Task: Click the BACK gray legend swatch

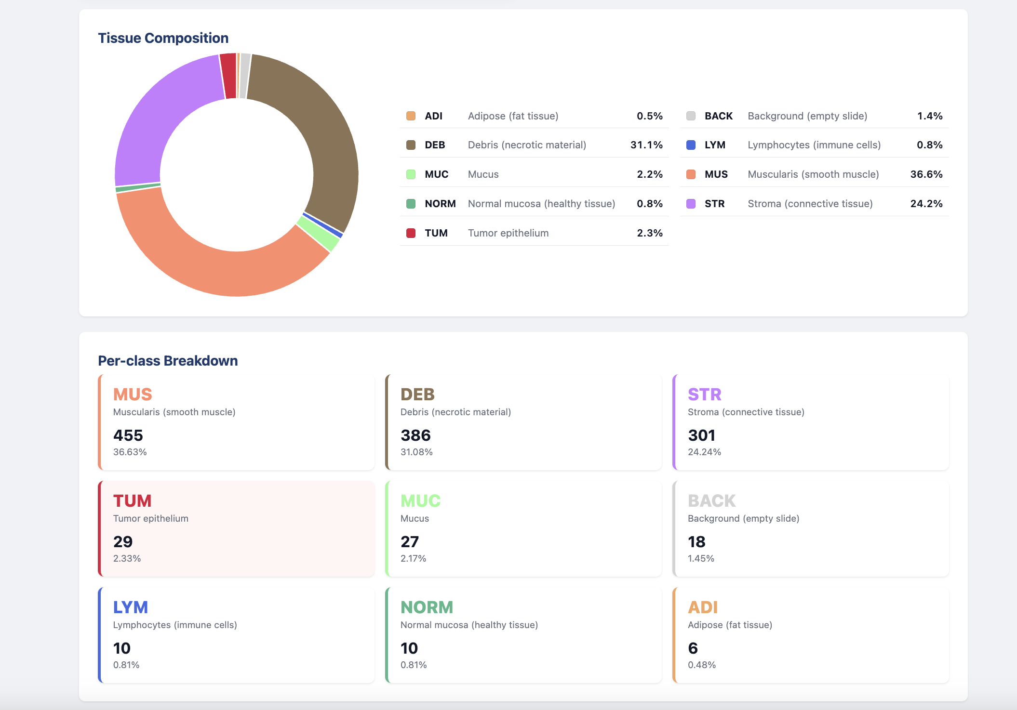Action: pos(691,116)
